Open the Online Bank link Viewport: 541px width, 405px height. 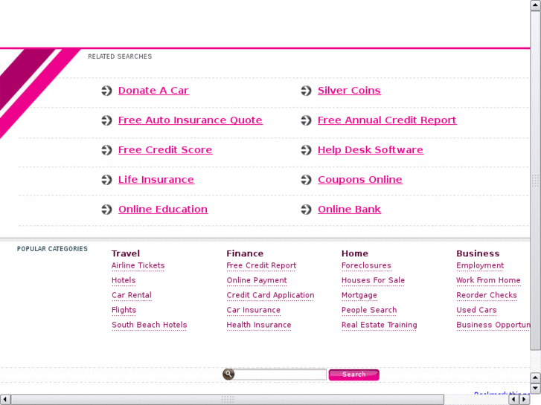coord(350,209)
